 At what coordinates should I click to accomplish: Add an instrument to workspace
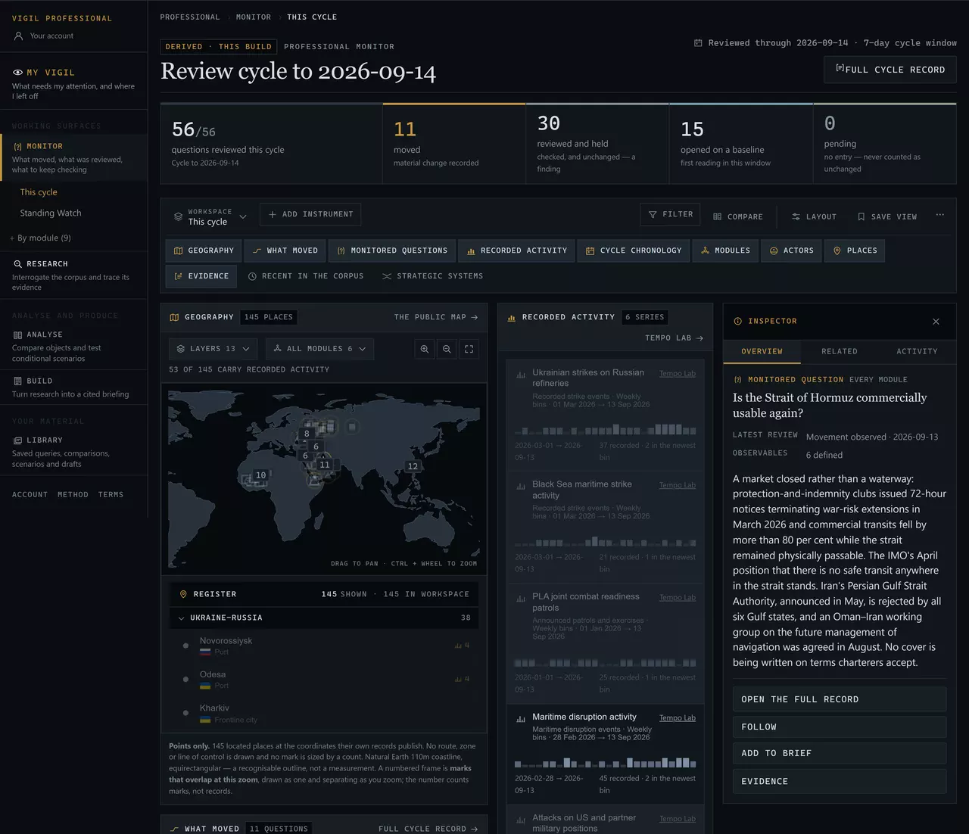click(310, 214)
